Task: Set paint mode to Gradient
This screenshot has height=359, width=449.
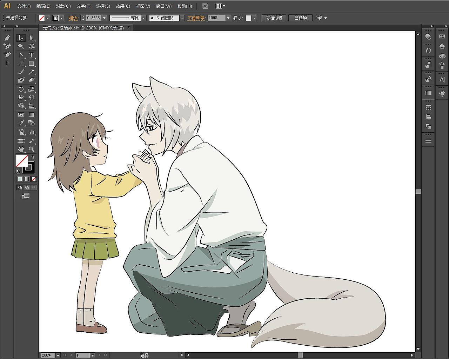Action: pyautogui.click(x=27, y=179)
